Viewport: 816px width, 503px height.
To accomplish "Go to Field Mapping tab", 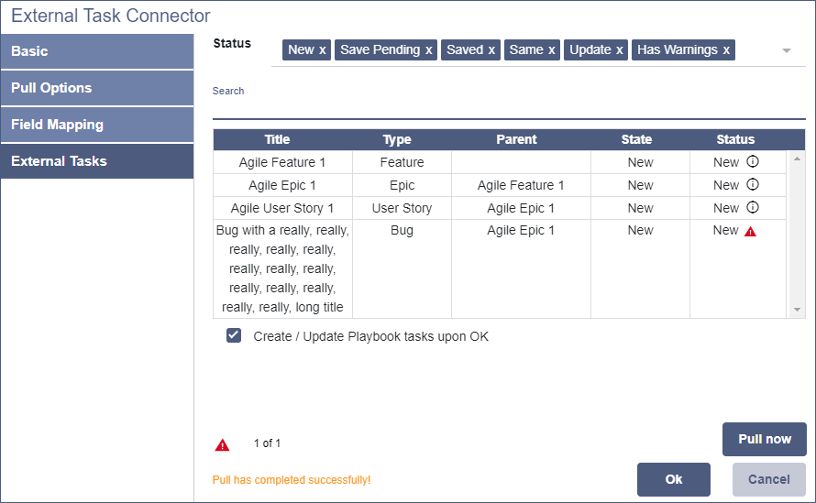I will [97, 125].
